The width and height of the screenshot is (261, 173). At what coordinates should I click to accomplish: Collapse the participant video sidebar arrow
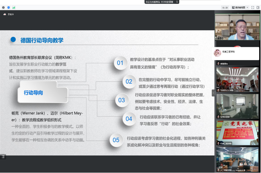[x=213, y=93]
